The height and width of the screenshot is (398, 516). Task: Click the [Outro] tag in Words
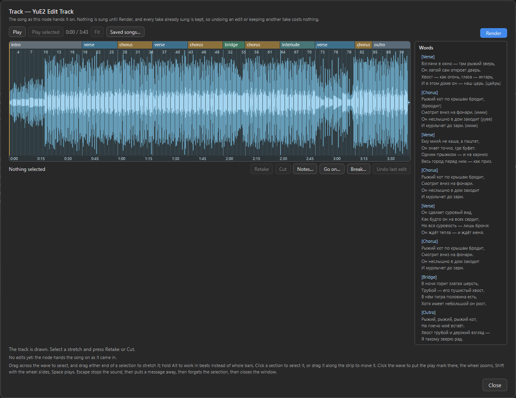[429, 312]
